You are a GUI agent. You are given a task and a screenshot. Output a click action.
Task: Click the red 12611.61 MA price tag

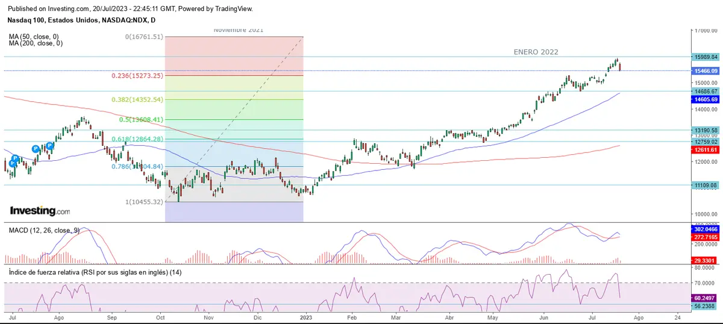(x=706, y=149)
